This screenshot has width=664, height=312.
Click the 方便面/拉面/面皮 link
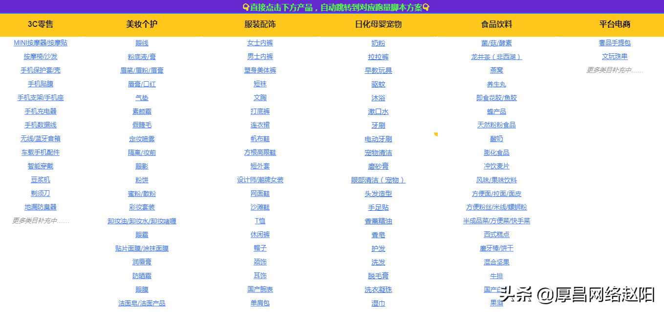pos(496,194)
